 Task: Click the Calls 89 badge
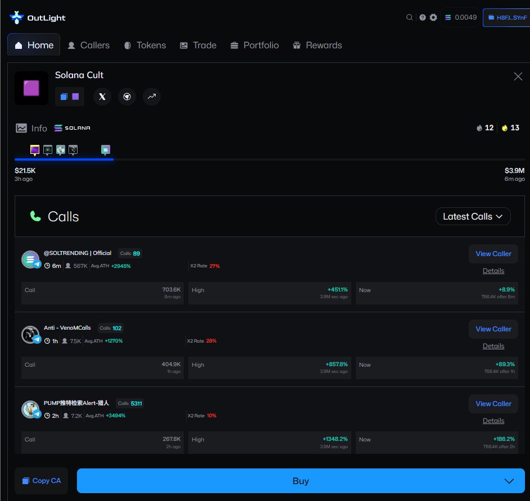coord(130,253)
